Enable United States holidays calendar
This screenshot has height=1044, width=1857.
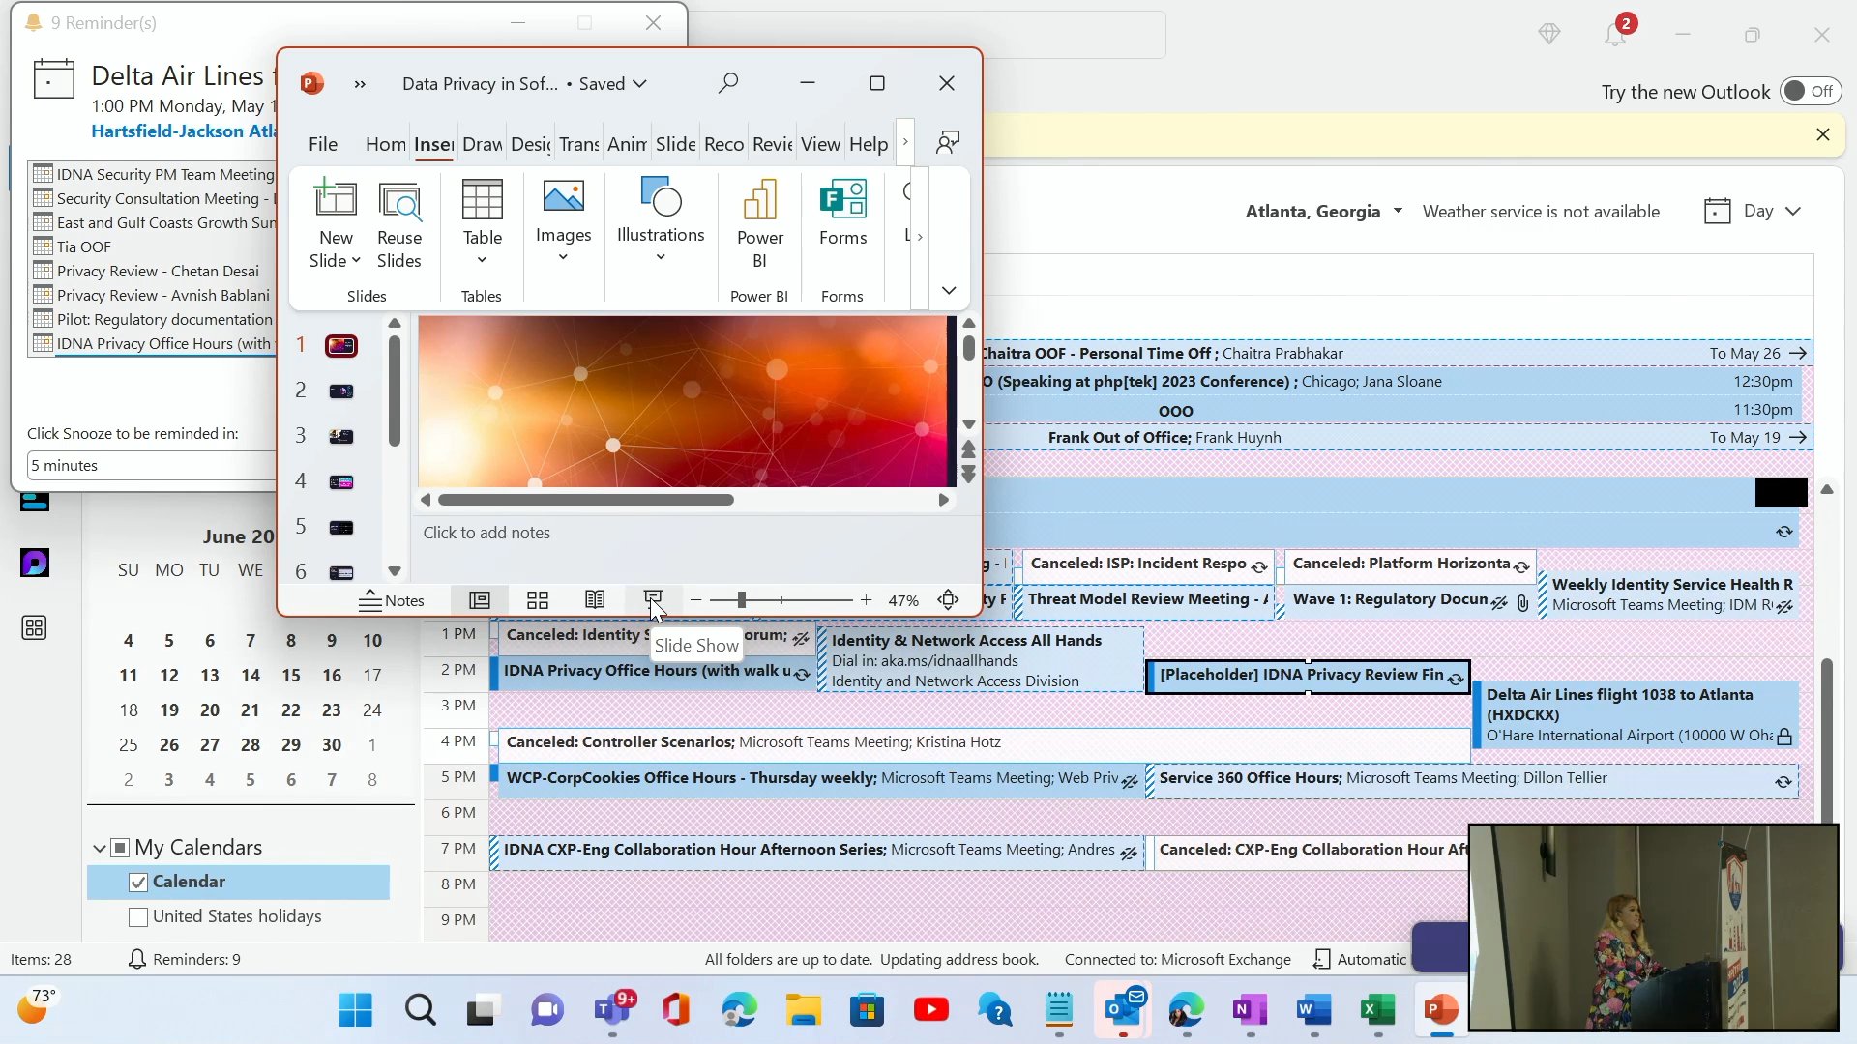coord(138,916)
